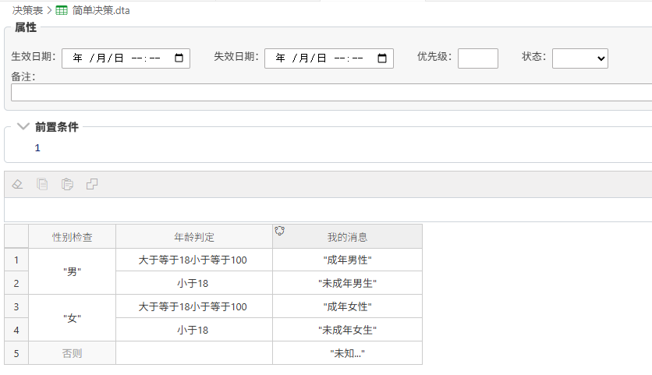
Task: Click the paste icon in toolbar
Action: (x=67, y=184)
